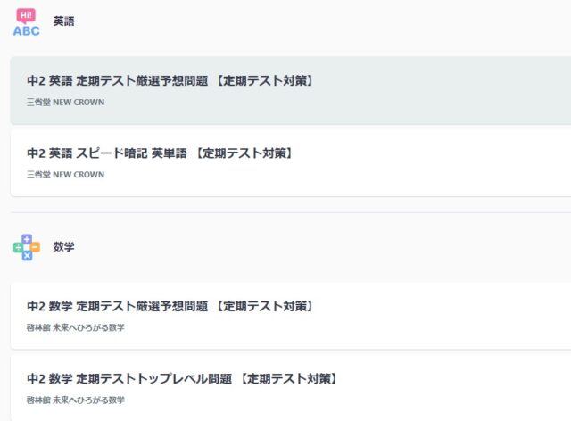571x421 pixels.
Task: Click 【定期テスト対策】 tag on 数学 厳選予想問題 title
Action: click(x=265, y=306)
